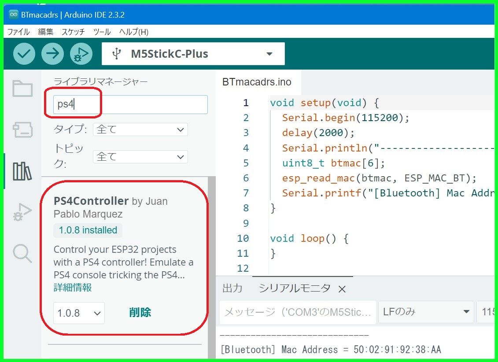Click the 削除 button for PS4Controller
Image resolution: width=498 pixels, height=362 pixels.
pyautogui.click(x=140, y=313)
